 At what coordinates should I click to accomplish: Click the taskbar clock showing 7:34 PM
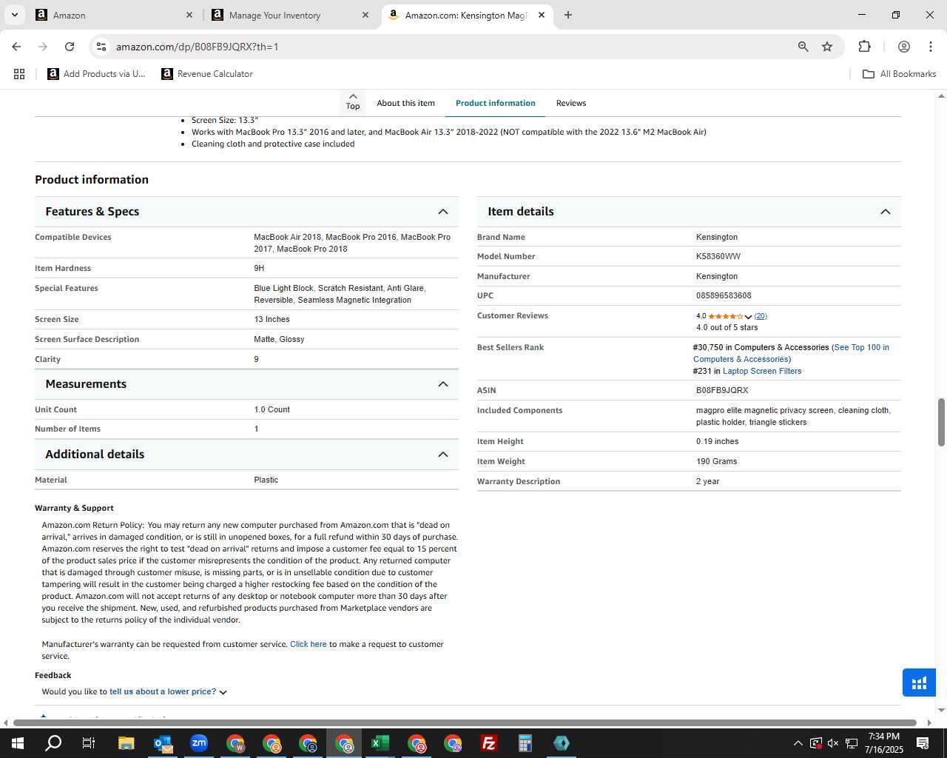click(884, 743)
